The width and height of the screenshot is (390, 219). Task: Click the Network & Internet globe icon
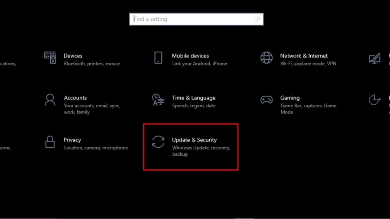click(266, 58)
